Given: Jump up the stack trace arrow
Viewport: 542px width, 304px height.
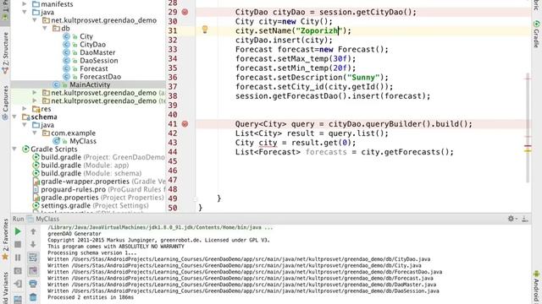Looking at the screenshot, I should tap(33, 231).
